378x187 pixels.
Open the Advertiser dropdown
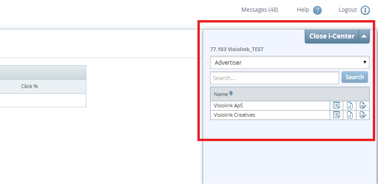coord(290,62)
